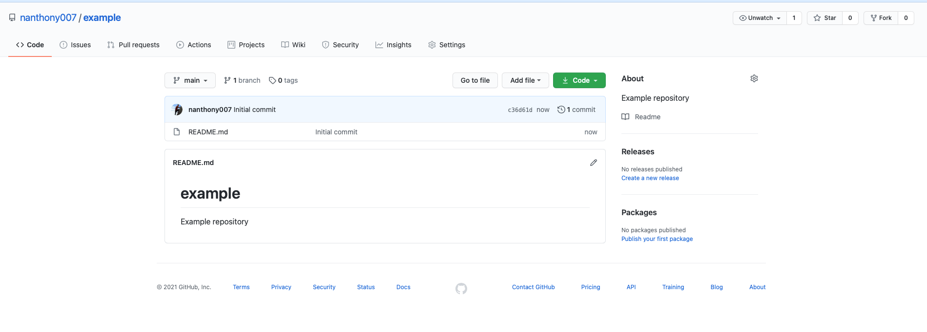927x332 pixels.
Task: Open the green Code download dropdown
Action: tap(579, 80)
